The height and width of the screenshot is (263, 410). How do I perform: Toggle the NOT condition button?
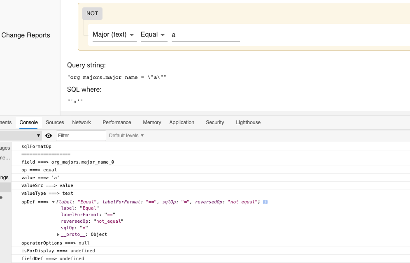click(92, 13)
